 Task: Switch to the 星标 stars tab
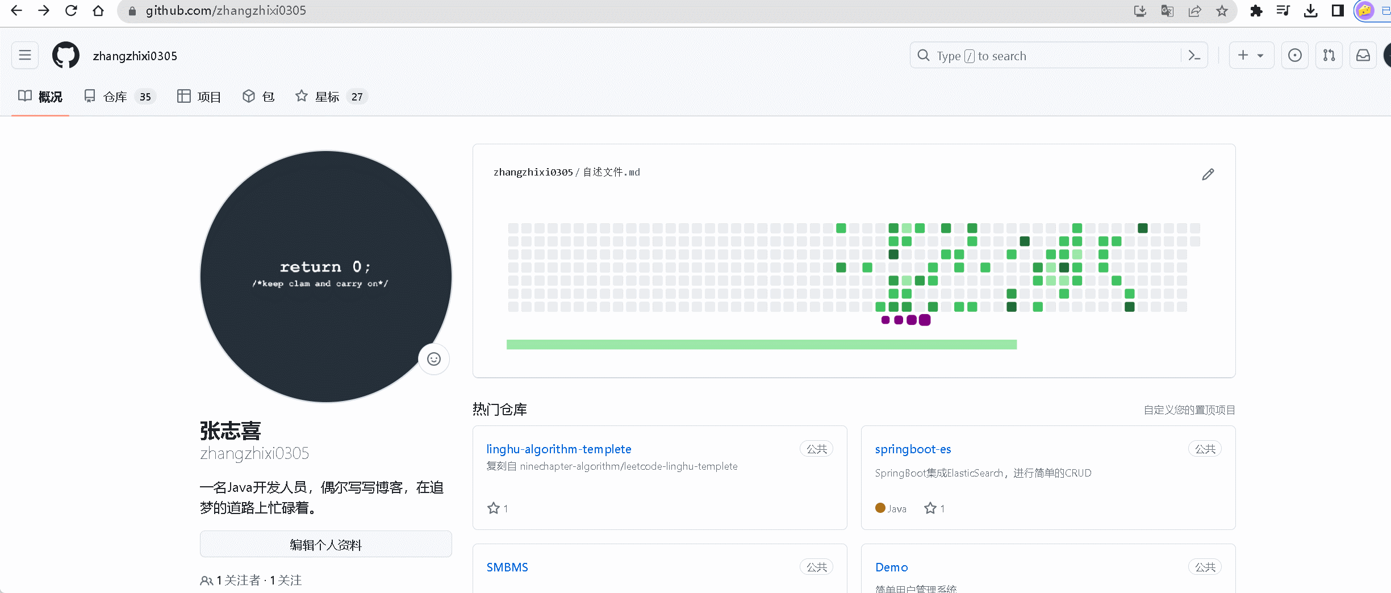click(x=331, y=97)
